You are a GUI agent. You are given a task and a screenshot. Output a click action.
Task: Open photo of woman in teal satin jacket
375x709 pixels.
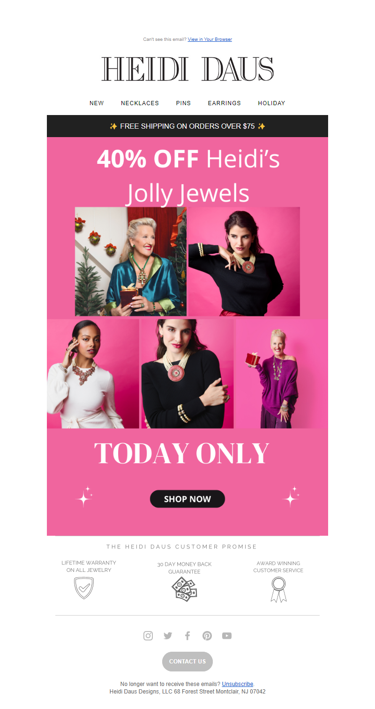tap(131, 262)
